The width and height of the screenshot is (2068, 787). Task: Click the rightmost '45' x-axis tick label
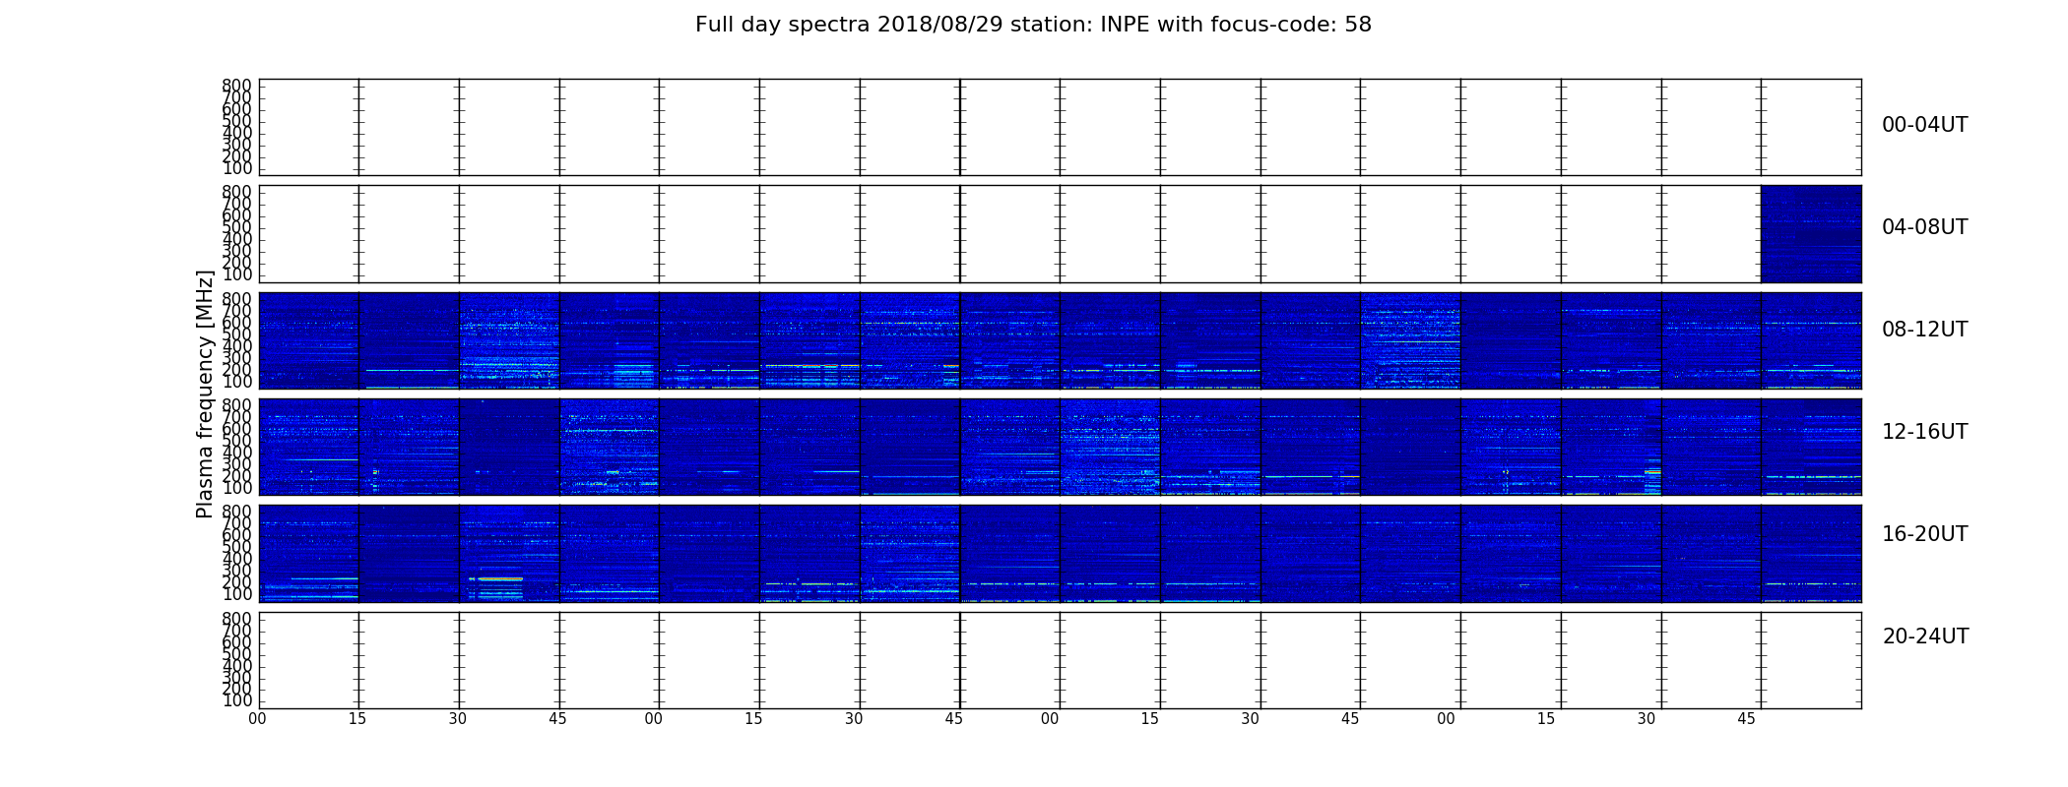point(1746,719)
